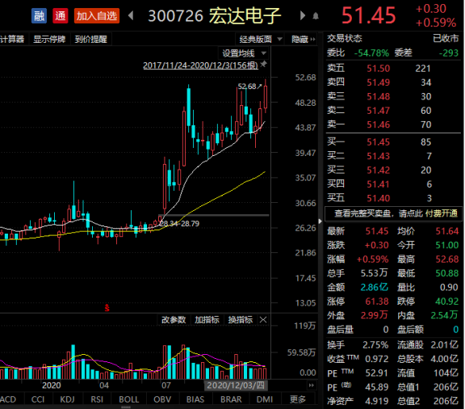Click the 卖一 price 51.46

(378, 124)
